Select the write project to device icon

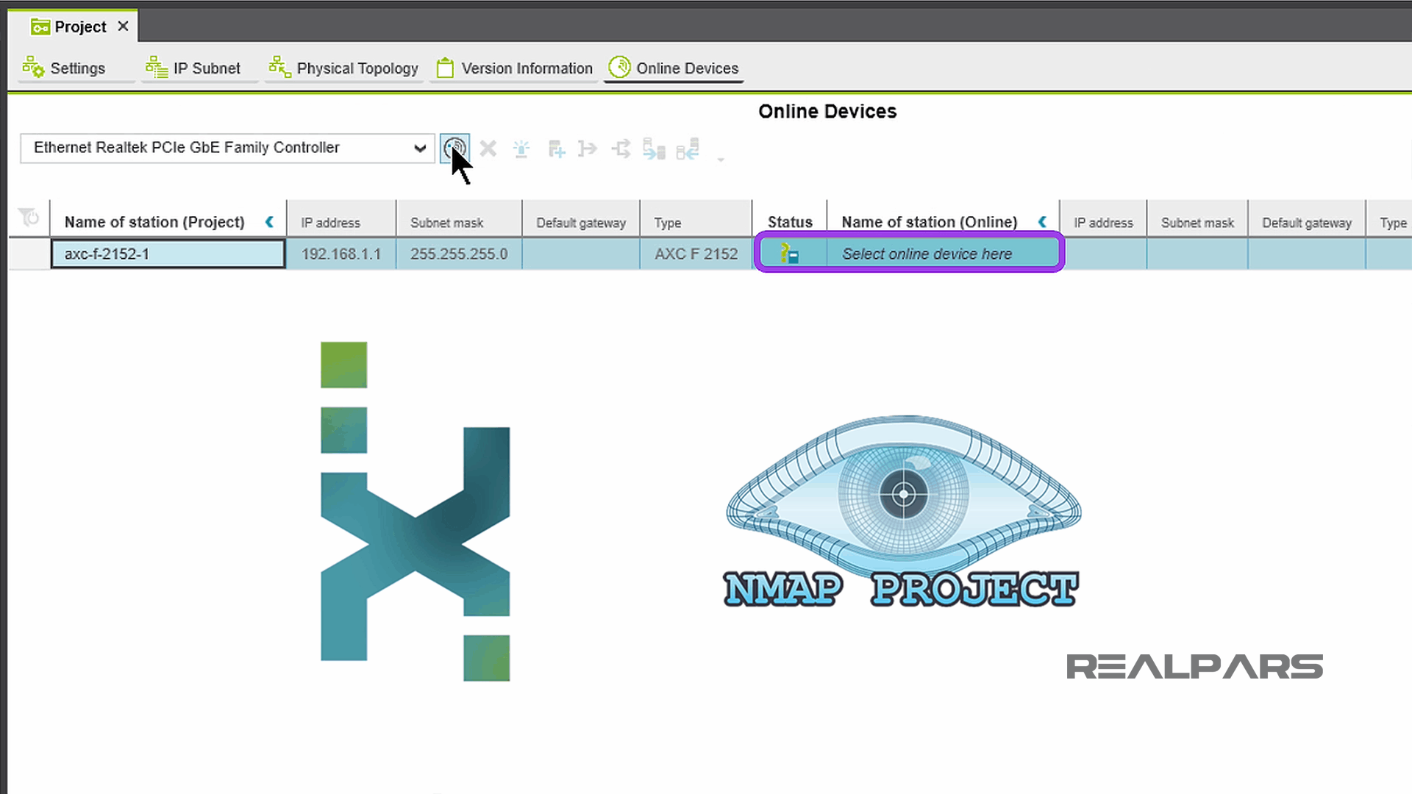point(655,149)
